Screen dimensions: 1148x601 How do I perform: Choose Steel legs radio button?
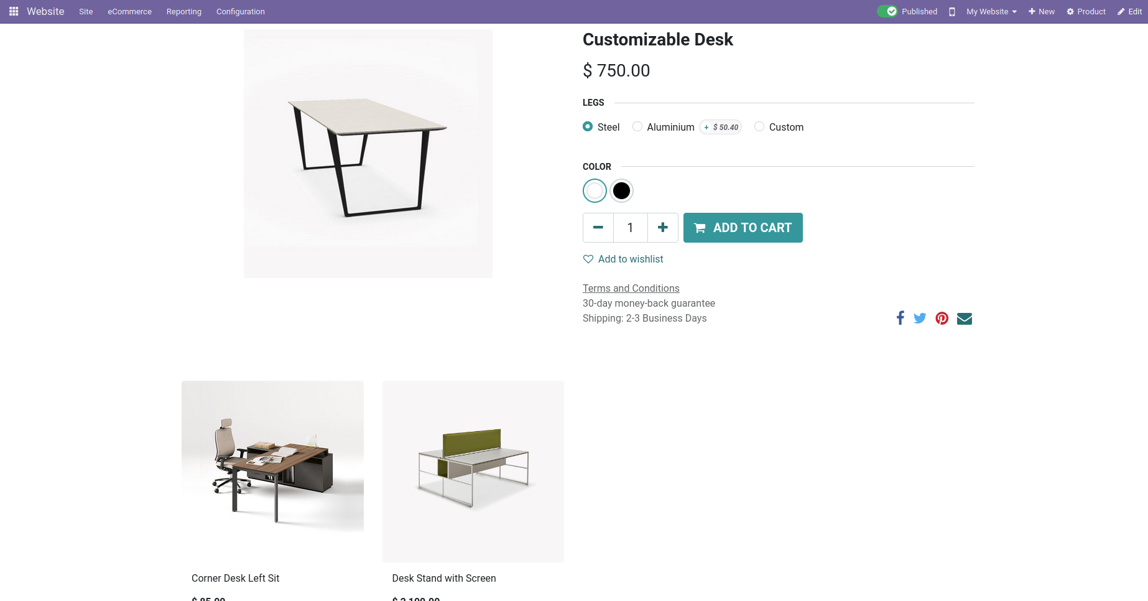pos(588,127)
